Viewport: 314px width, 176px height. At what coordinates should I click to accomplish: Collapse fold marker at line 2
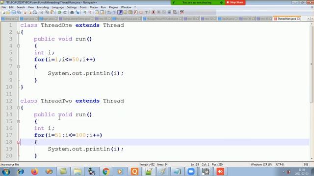[x=19, y=32]
